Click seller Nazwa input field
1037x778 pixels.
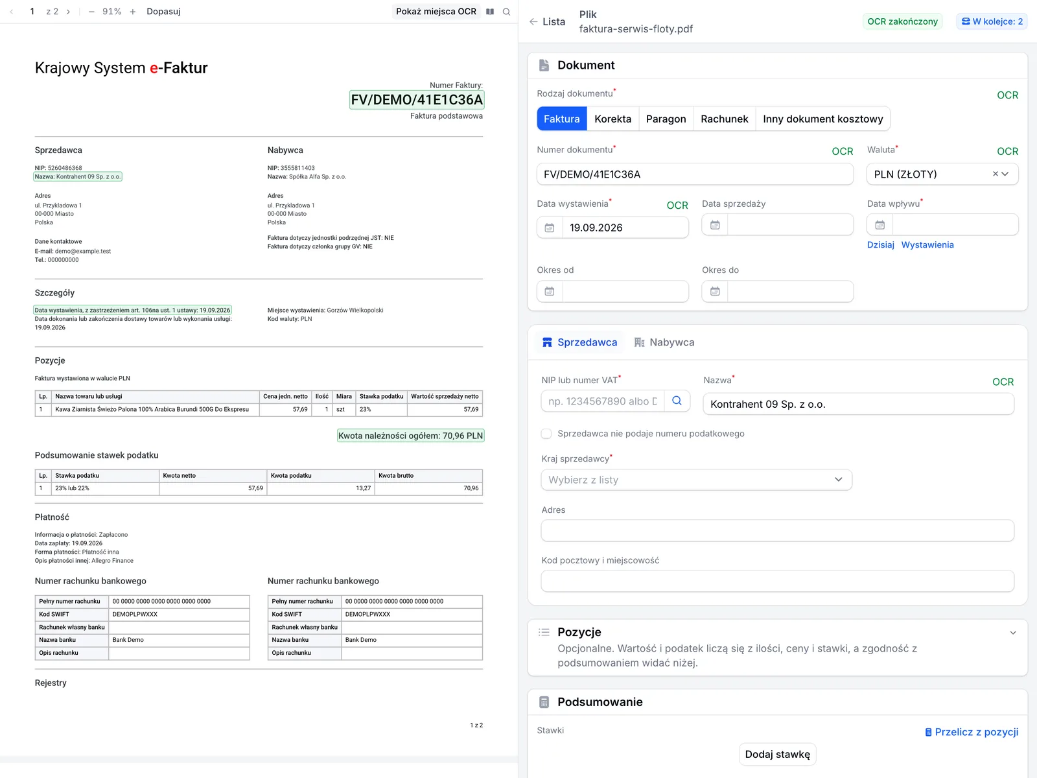click(x=858, y=404)
